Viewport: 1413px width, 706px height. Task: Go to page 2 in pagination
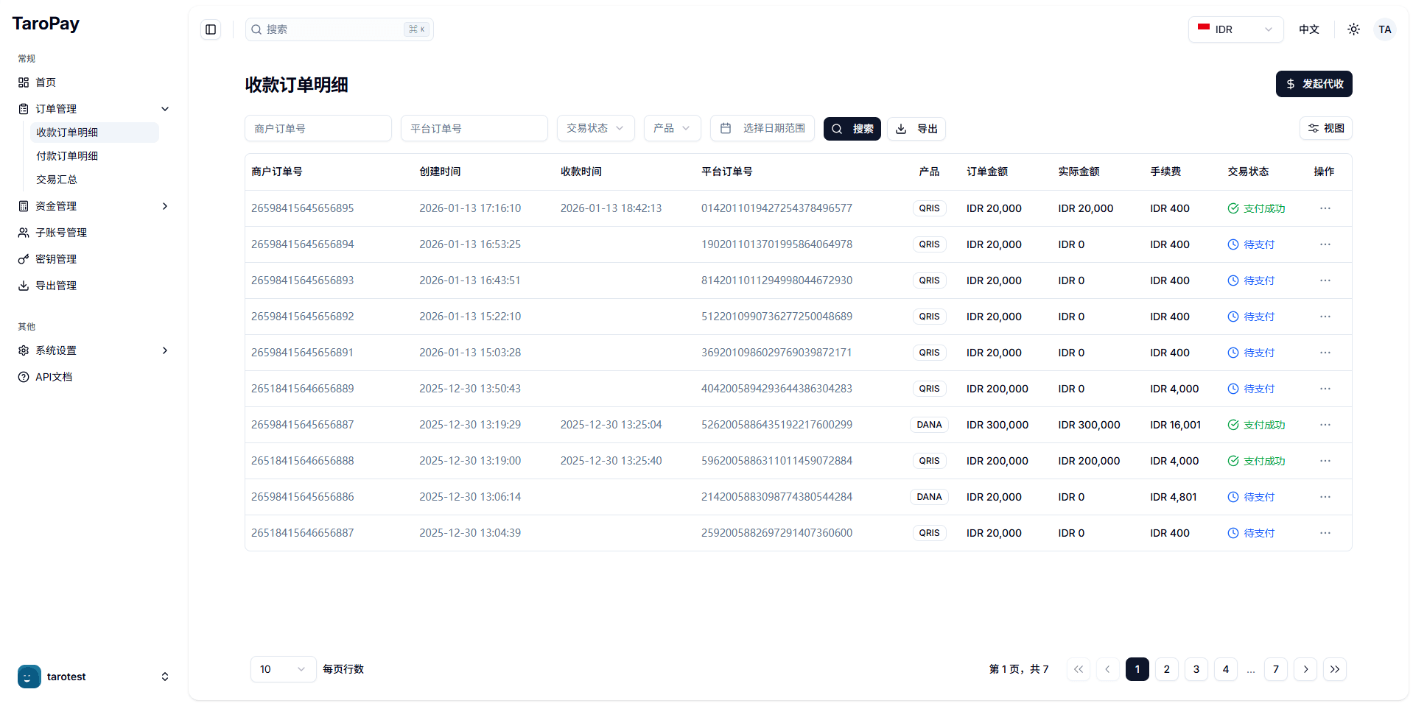1166,669
